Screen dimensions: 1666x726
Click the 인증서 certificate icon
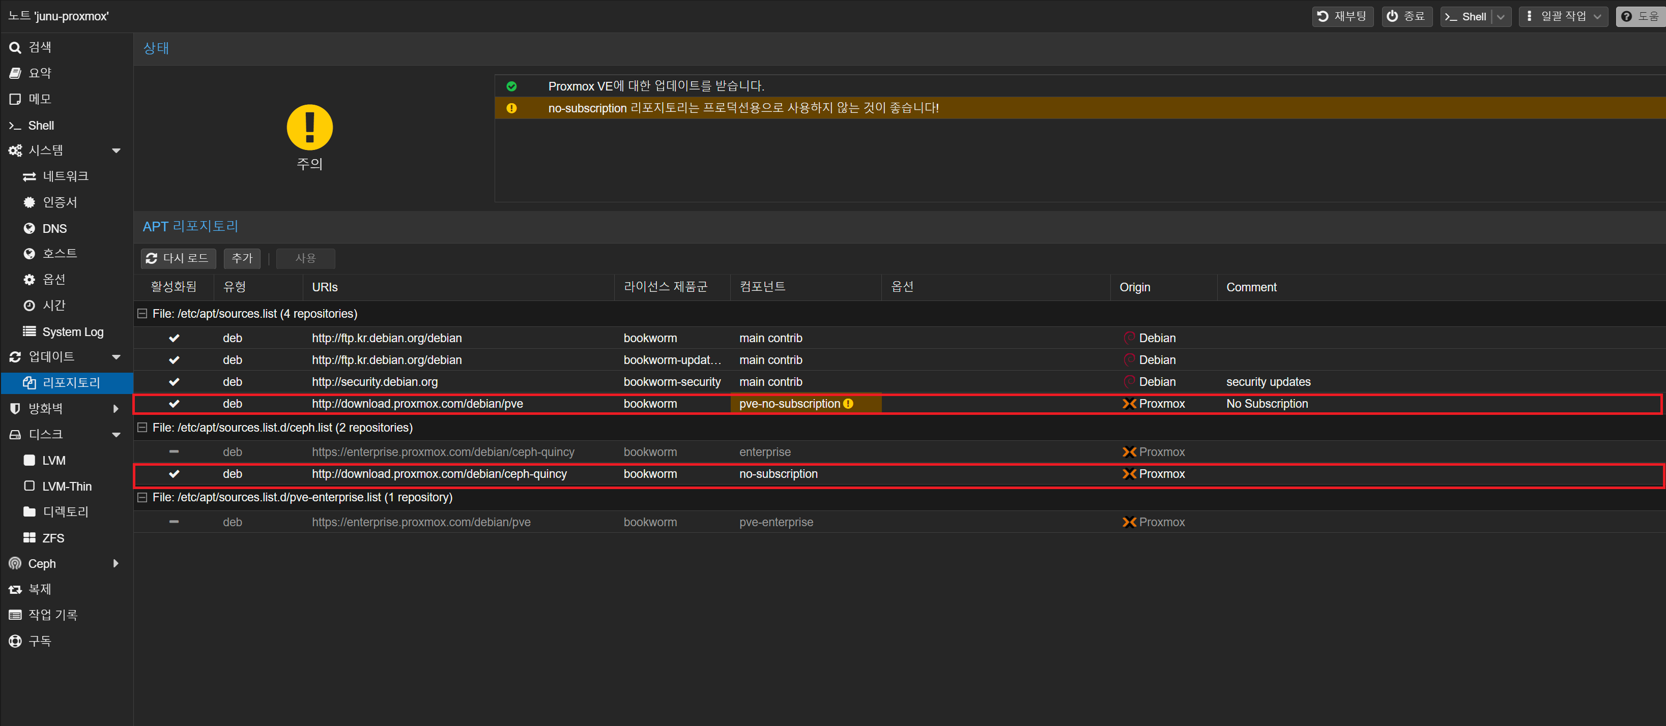[x=29, y=202]
